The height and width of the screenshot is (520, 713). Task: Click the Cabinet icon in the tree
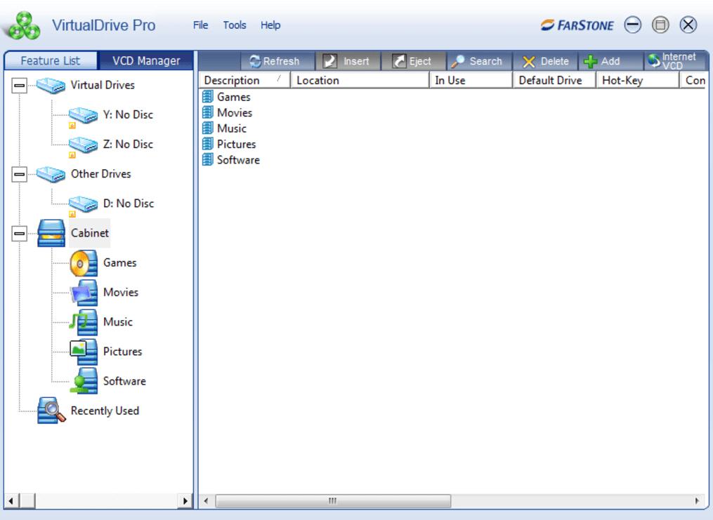pyautogui.click(x=51, y=233)
